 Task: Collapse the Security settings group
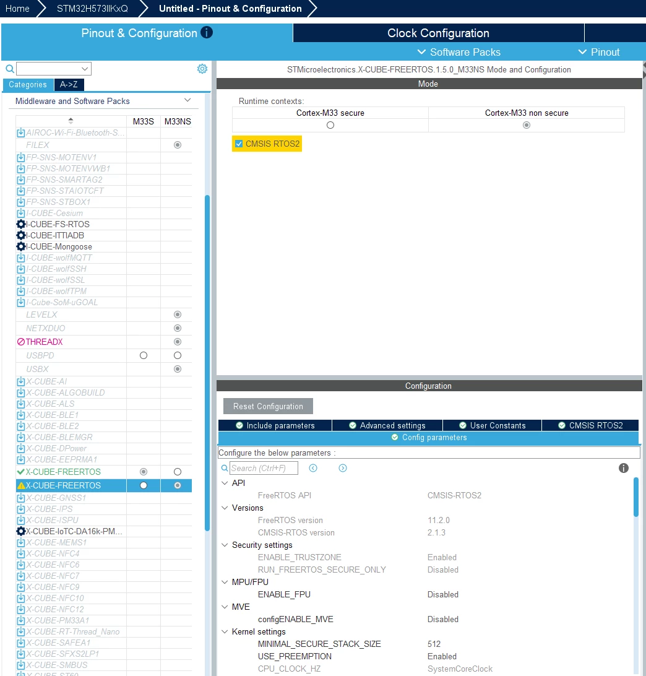coord(225,545)
